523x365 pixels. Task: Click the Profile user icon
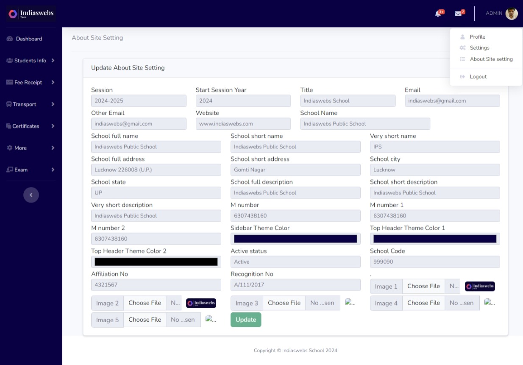pos(462,37)
